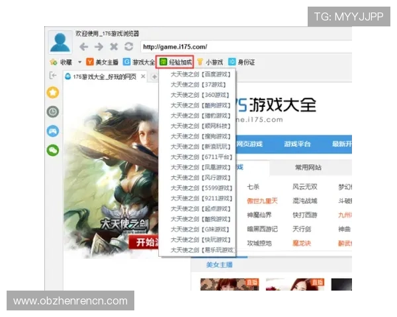This screenshot has width=397, height=317.
Task: Open the 美女主播 bookmark in the bookmarks toolbar
Action: coord(103,62)
